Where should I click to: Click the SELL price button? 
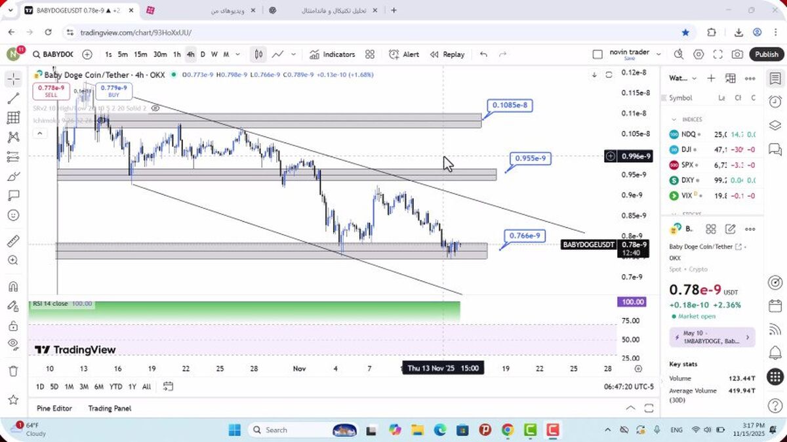pos(51,91)
